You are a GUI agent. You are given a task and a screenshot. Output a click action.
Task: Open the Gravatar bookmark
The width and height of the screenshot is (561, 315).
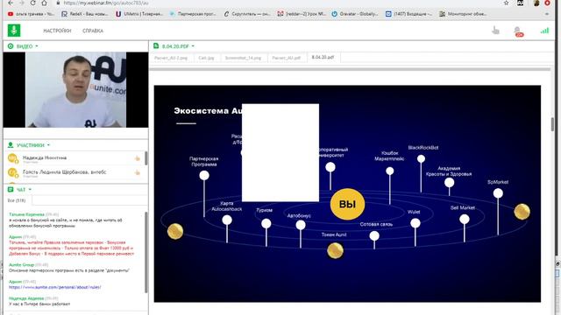354,14
